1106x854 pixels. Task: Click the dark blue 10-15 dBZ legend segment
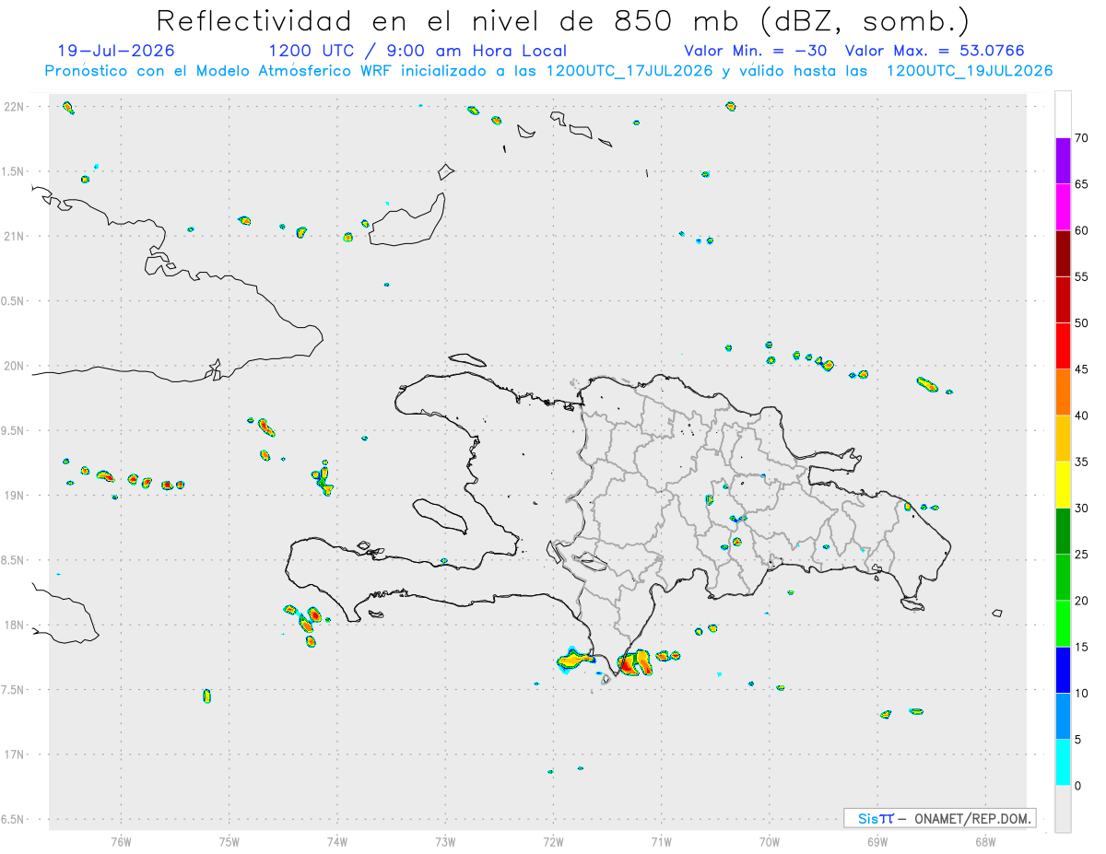click(1063, 670)
